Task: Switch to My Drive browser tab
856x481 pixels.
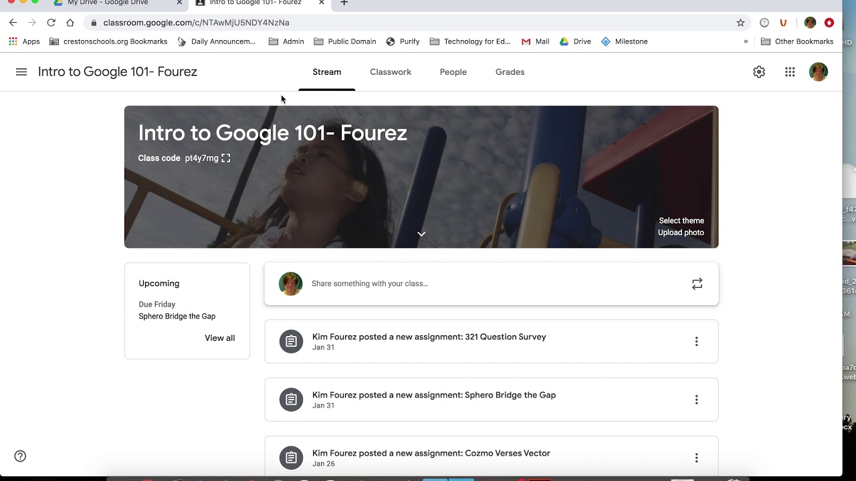Action: click(x=118, y=3)
